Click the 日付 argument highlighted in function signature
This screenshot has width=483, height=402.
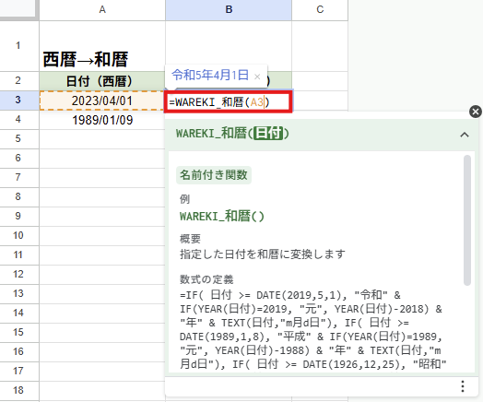click(268, 134)
